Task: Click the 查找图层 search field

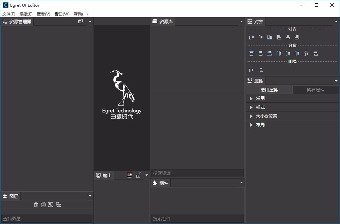Action: [x=47, y=218]
